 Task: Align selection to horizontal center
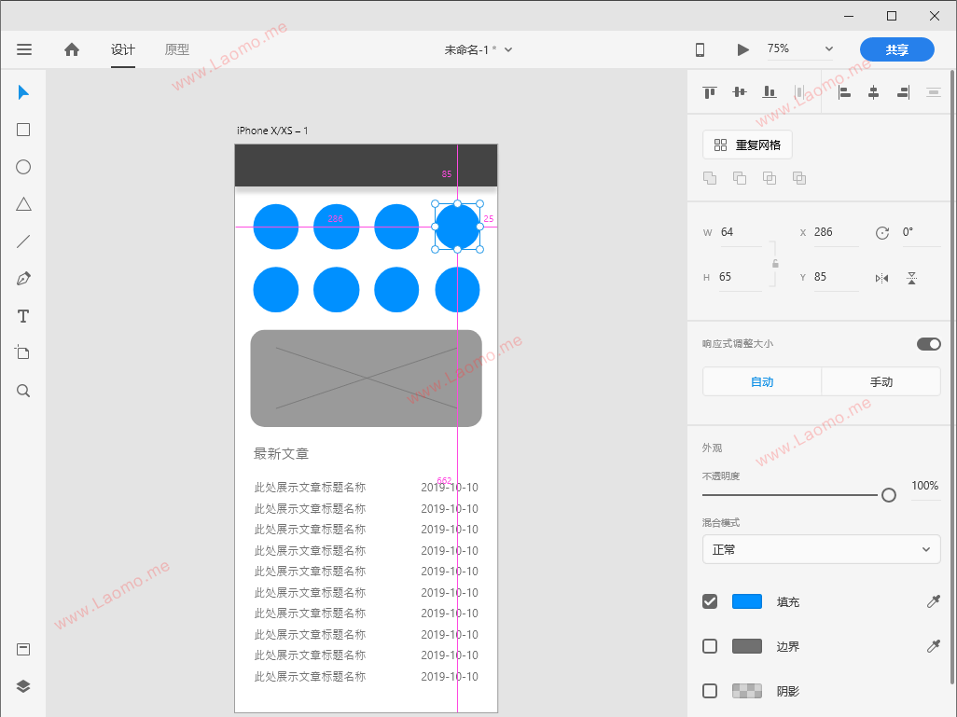873,92
